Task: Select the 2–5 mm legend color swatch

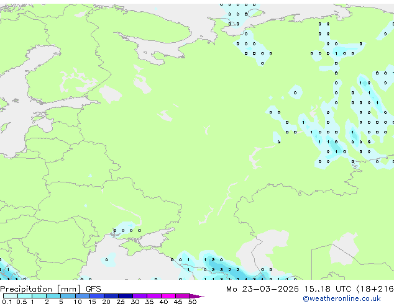Action: [x=53, y=296]
